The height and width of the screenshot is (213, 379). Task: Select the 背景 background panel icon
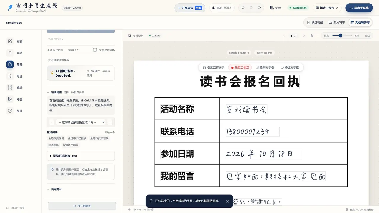pos(10,64)
